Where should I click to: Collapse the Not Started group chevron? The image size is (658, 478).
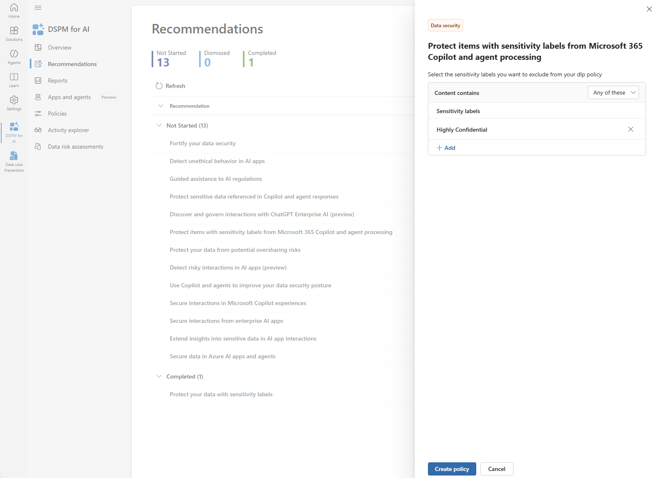coord(159,125)
